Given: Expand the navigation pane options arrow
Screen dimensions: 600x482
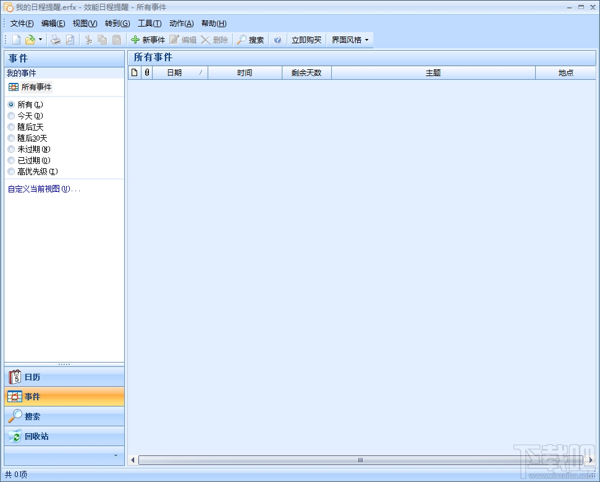Looking at the screenshot, I should 116,455.
